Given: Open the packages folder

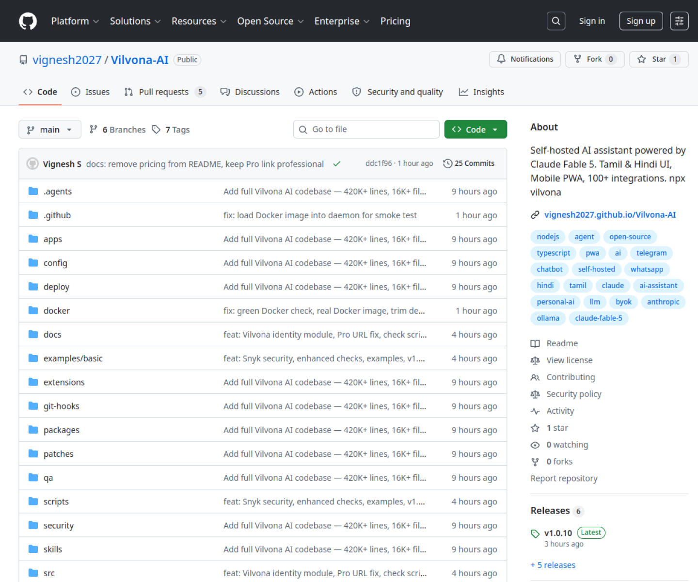Looking at the screenshot, I should pyautogui.click(x=62, y=430).
